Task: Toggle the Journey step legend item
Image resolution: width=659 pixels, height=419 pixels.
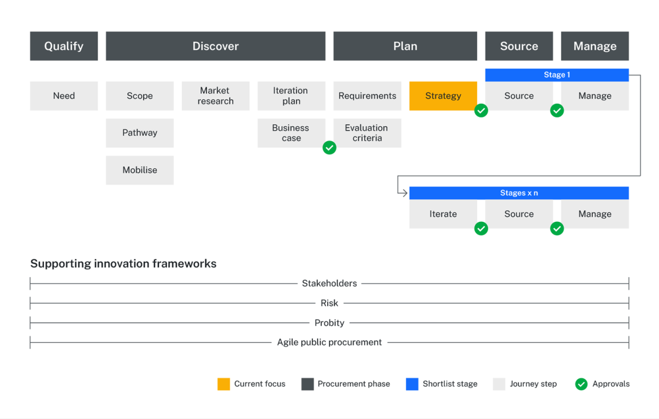Action: (500, 384)
